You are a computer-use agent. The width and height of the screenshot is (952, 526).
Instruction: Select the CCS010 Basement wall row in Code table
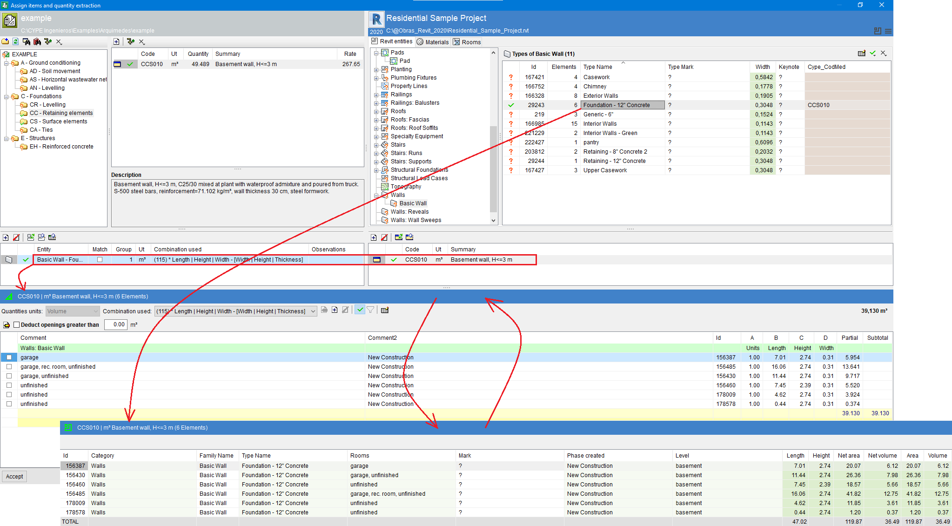point(237,64)
